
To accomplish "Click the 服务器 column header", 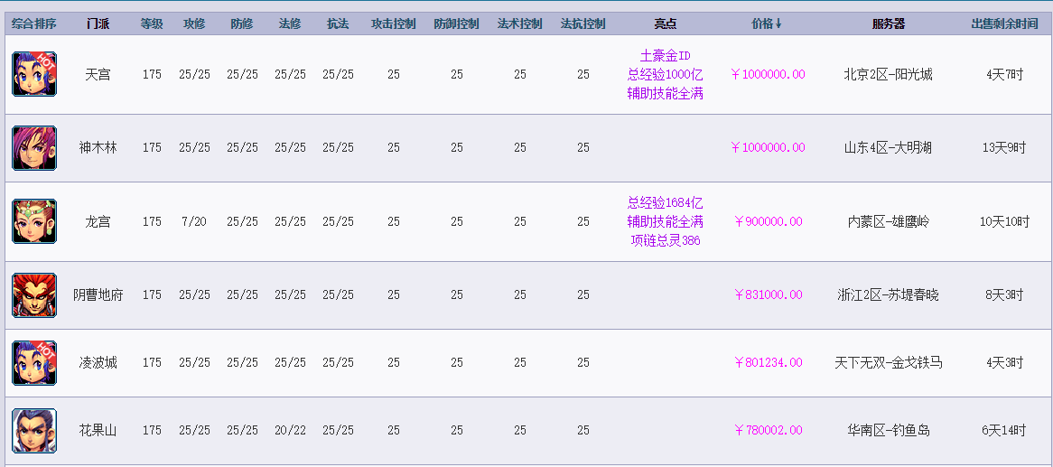I will (x=889, y=24).
